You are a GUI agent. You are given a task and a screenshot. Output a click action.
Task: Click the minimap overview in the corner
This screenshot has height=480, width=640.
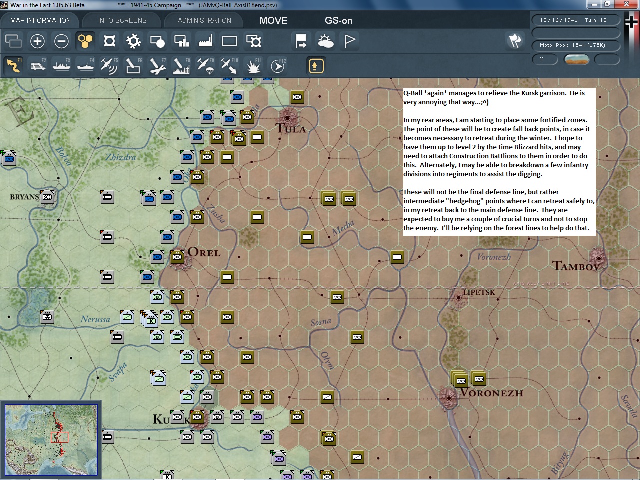(51, 440)
